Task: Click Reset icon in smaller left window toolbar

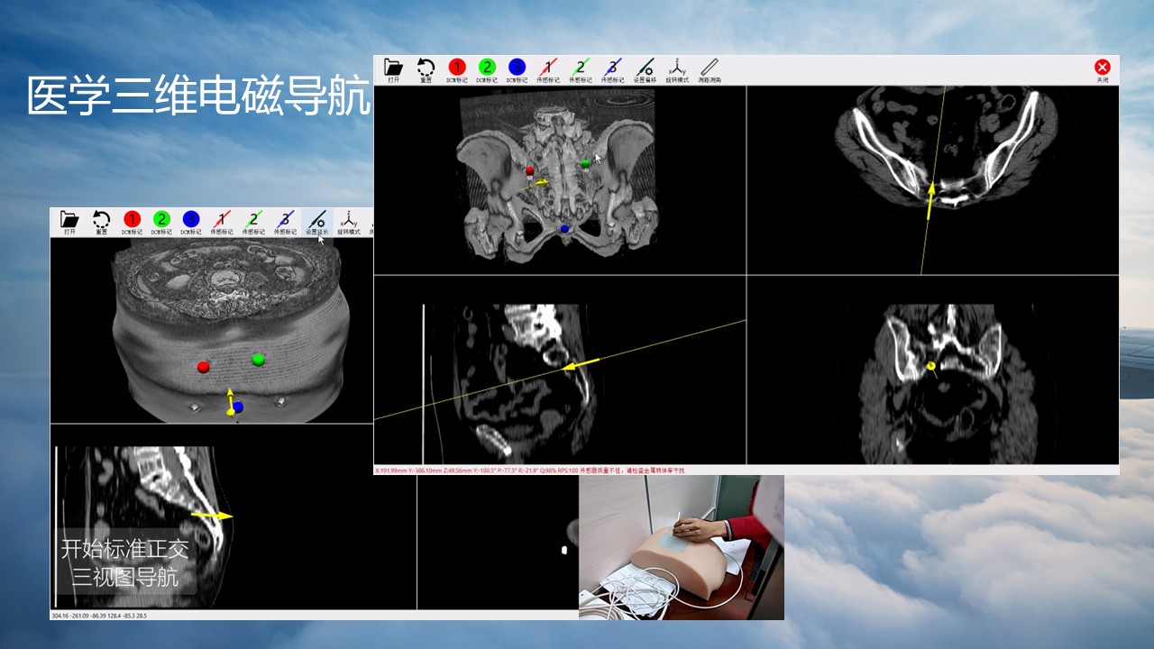Action: 102,221
